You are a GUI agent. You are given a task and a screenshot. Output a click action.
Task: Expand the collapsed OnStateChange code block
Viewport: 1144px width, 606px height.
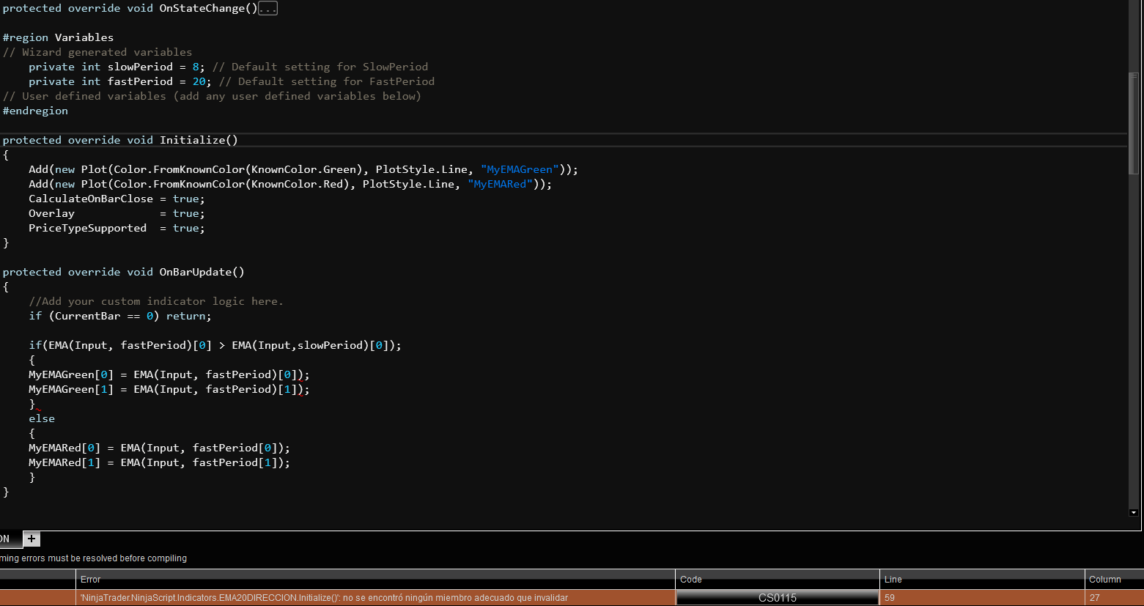[x=267, y=9]
